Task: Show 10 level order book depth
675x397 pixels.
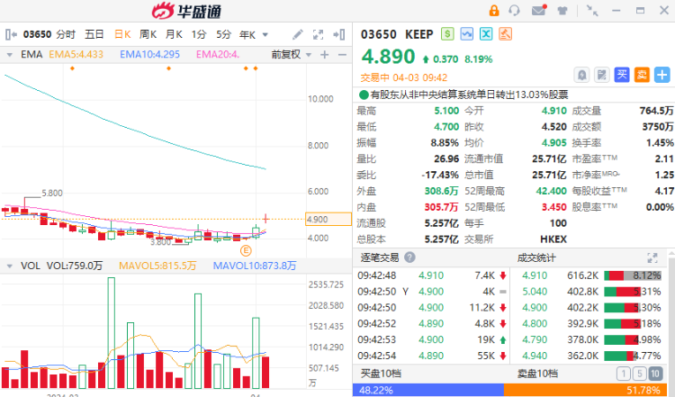Action: (655, 374)
